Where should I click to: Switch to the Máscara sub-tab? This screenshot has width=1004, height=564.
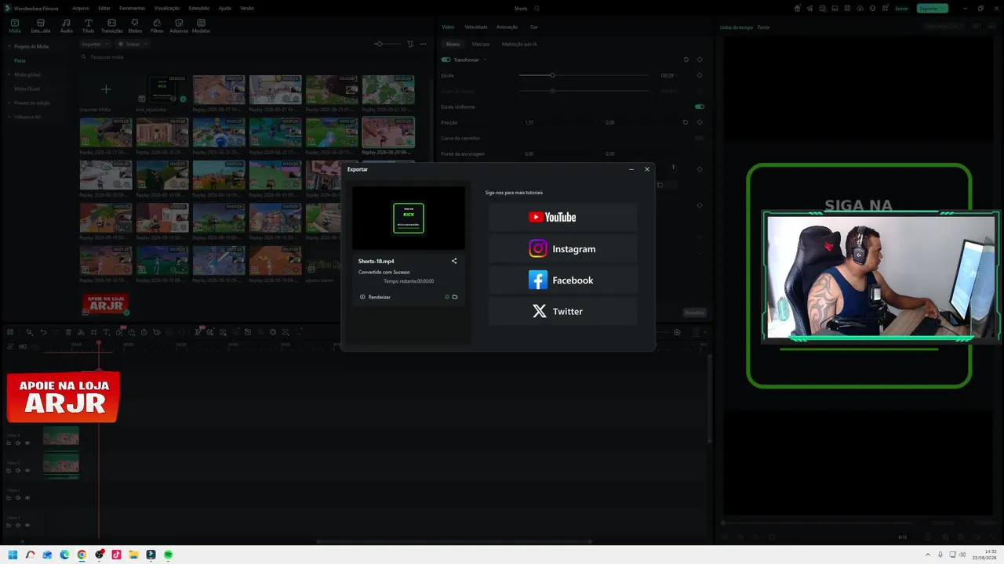pos(481,44)
